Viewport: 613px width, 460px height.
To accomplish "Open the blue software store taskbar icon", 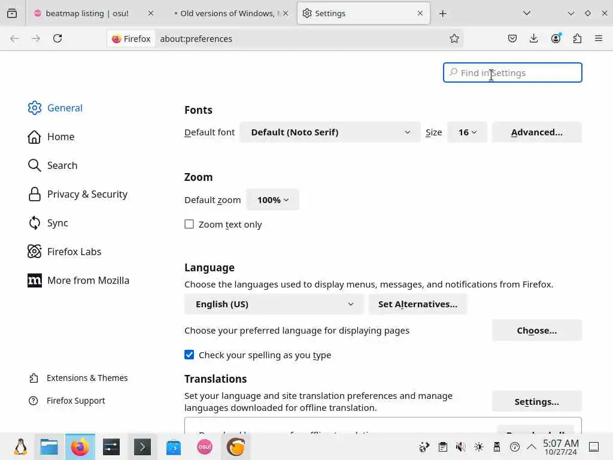I will [174, 447].
